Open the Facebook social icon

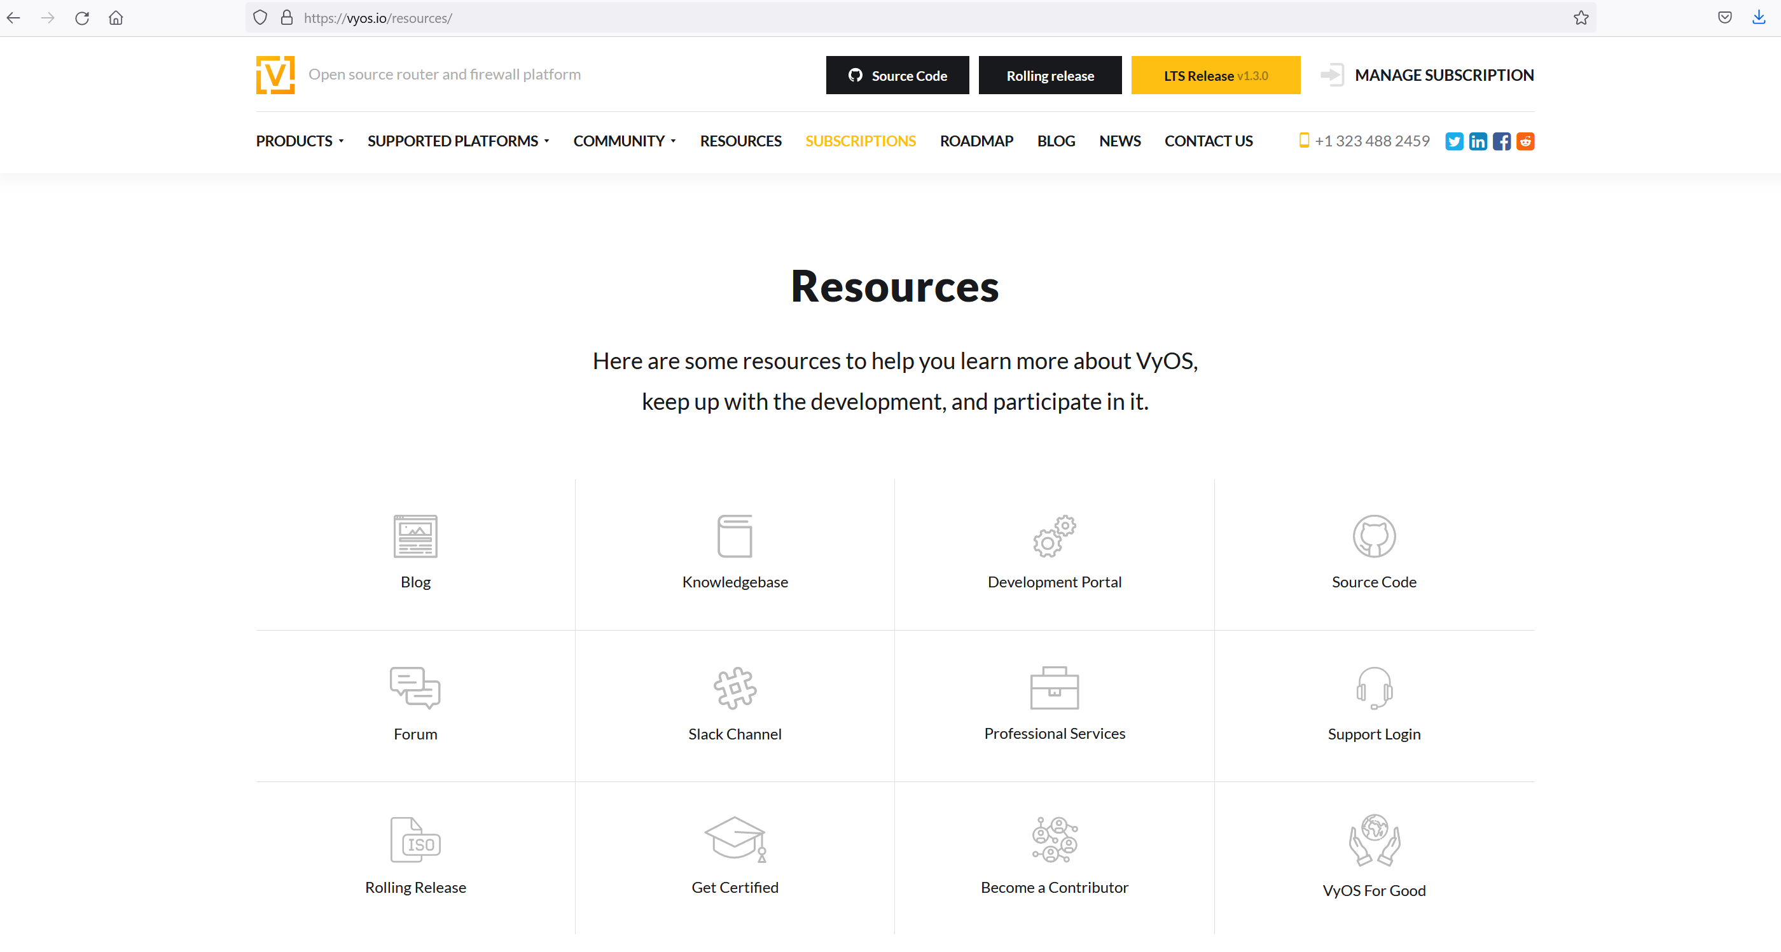click(1501, 141)
